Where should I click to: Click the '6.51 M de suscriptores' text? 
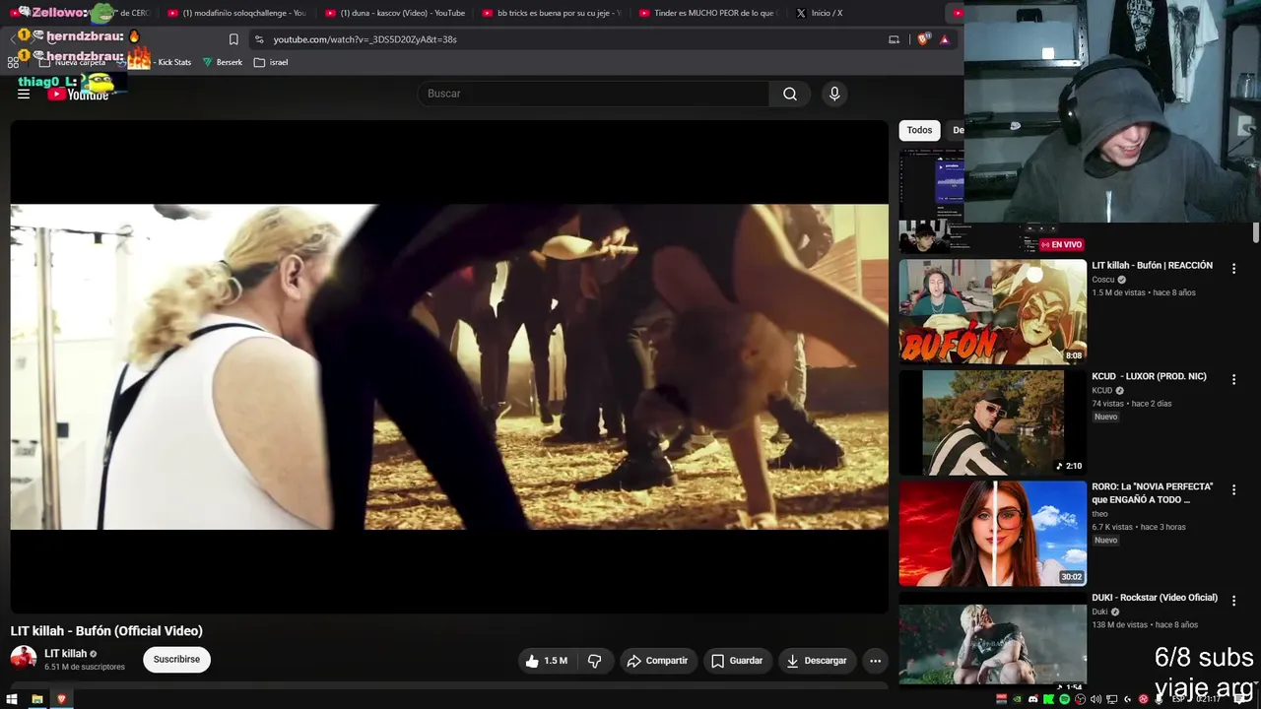[85, 667]
